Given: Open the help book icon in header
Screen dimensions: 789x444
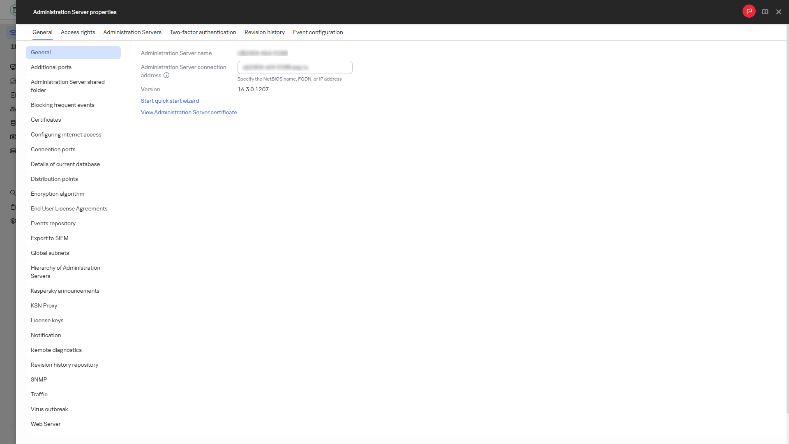Looking at the screenshot, I should coord(765,12).
